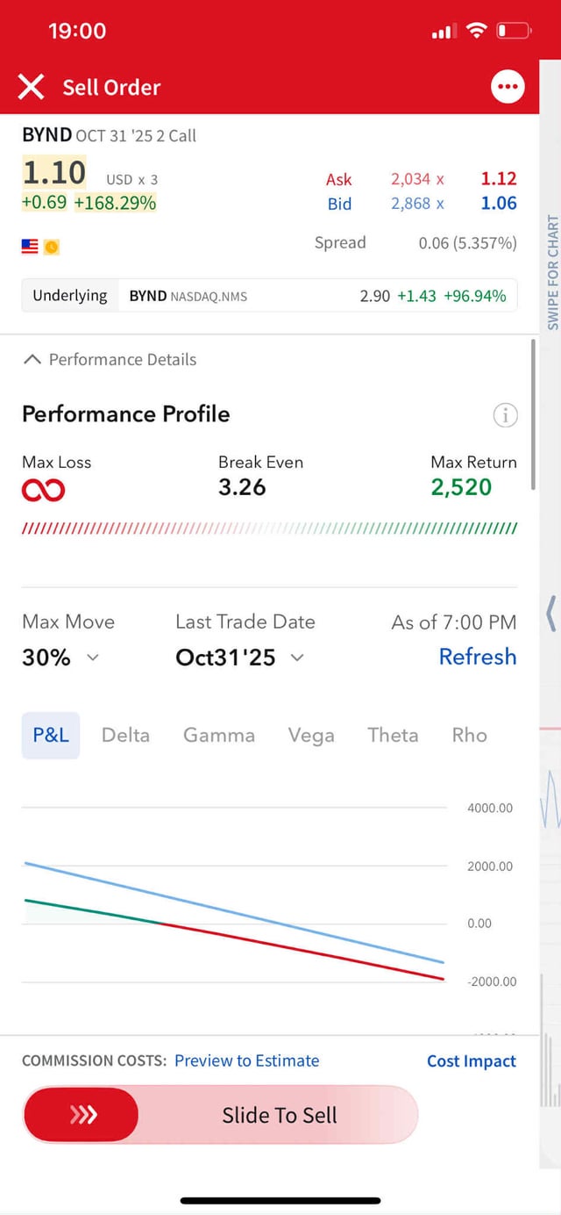Viewport: 561px width, 1215px height.
Task: Tap the battery icon in status bar
Action: (514, 31)
